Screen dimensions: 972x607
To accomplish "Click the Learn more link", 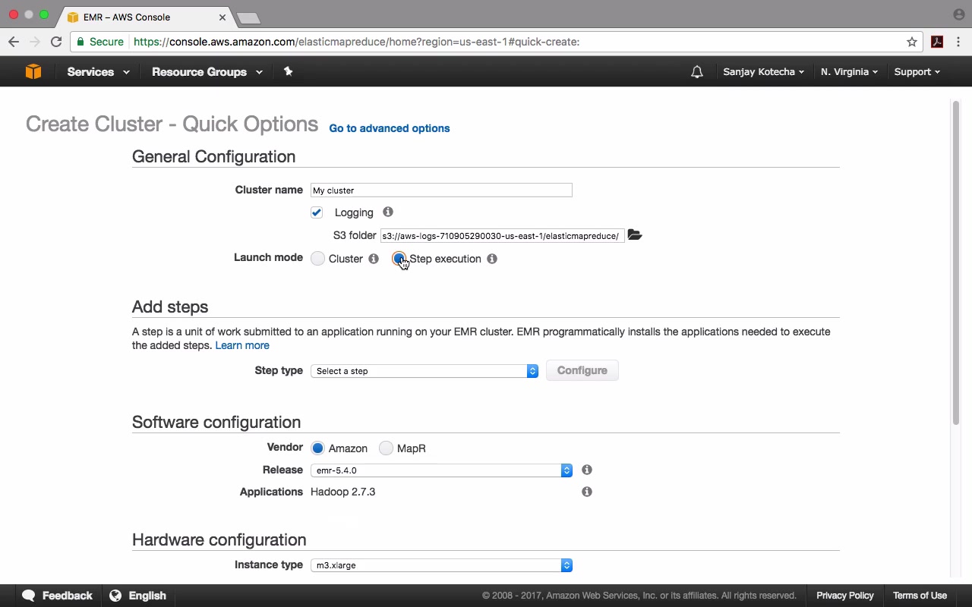I will pyautogui.click(x=242, y=345).
